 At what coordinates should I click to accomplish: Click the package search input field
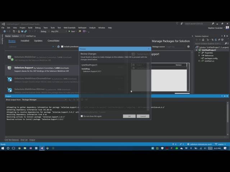(30, 47)
